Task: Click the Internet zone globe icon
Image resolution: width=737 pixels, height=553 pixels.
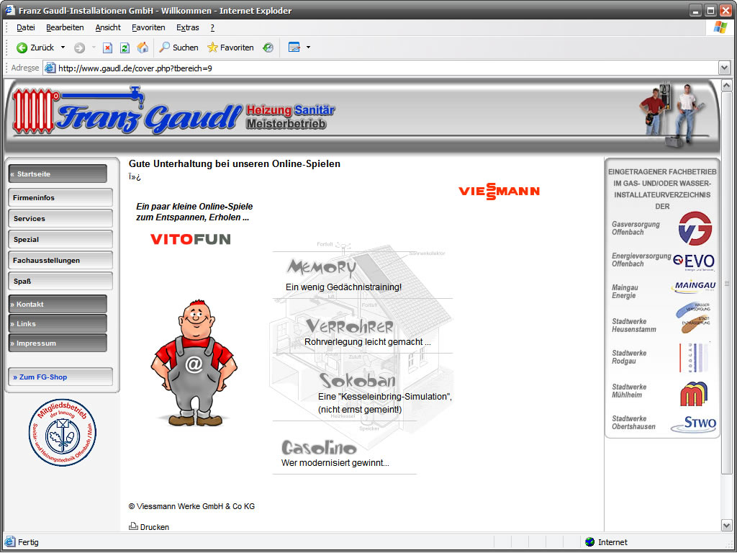Action: click(x=590, y=542)
